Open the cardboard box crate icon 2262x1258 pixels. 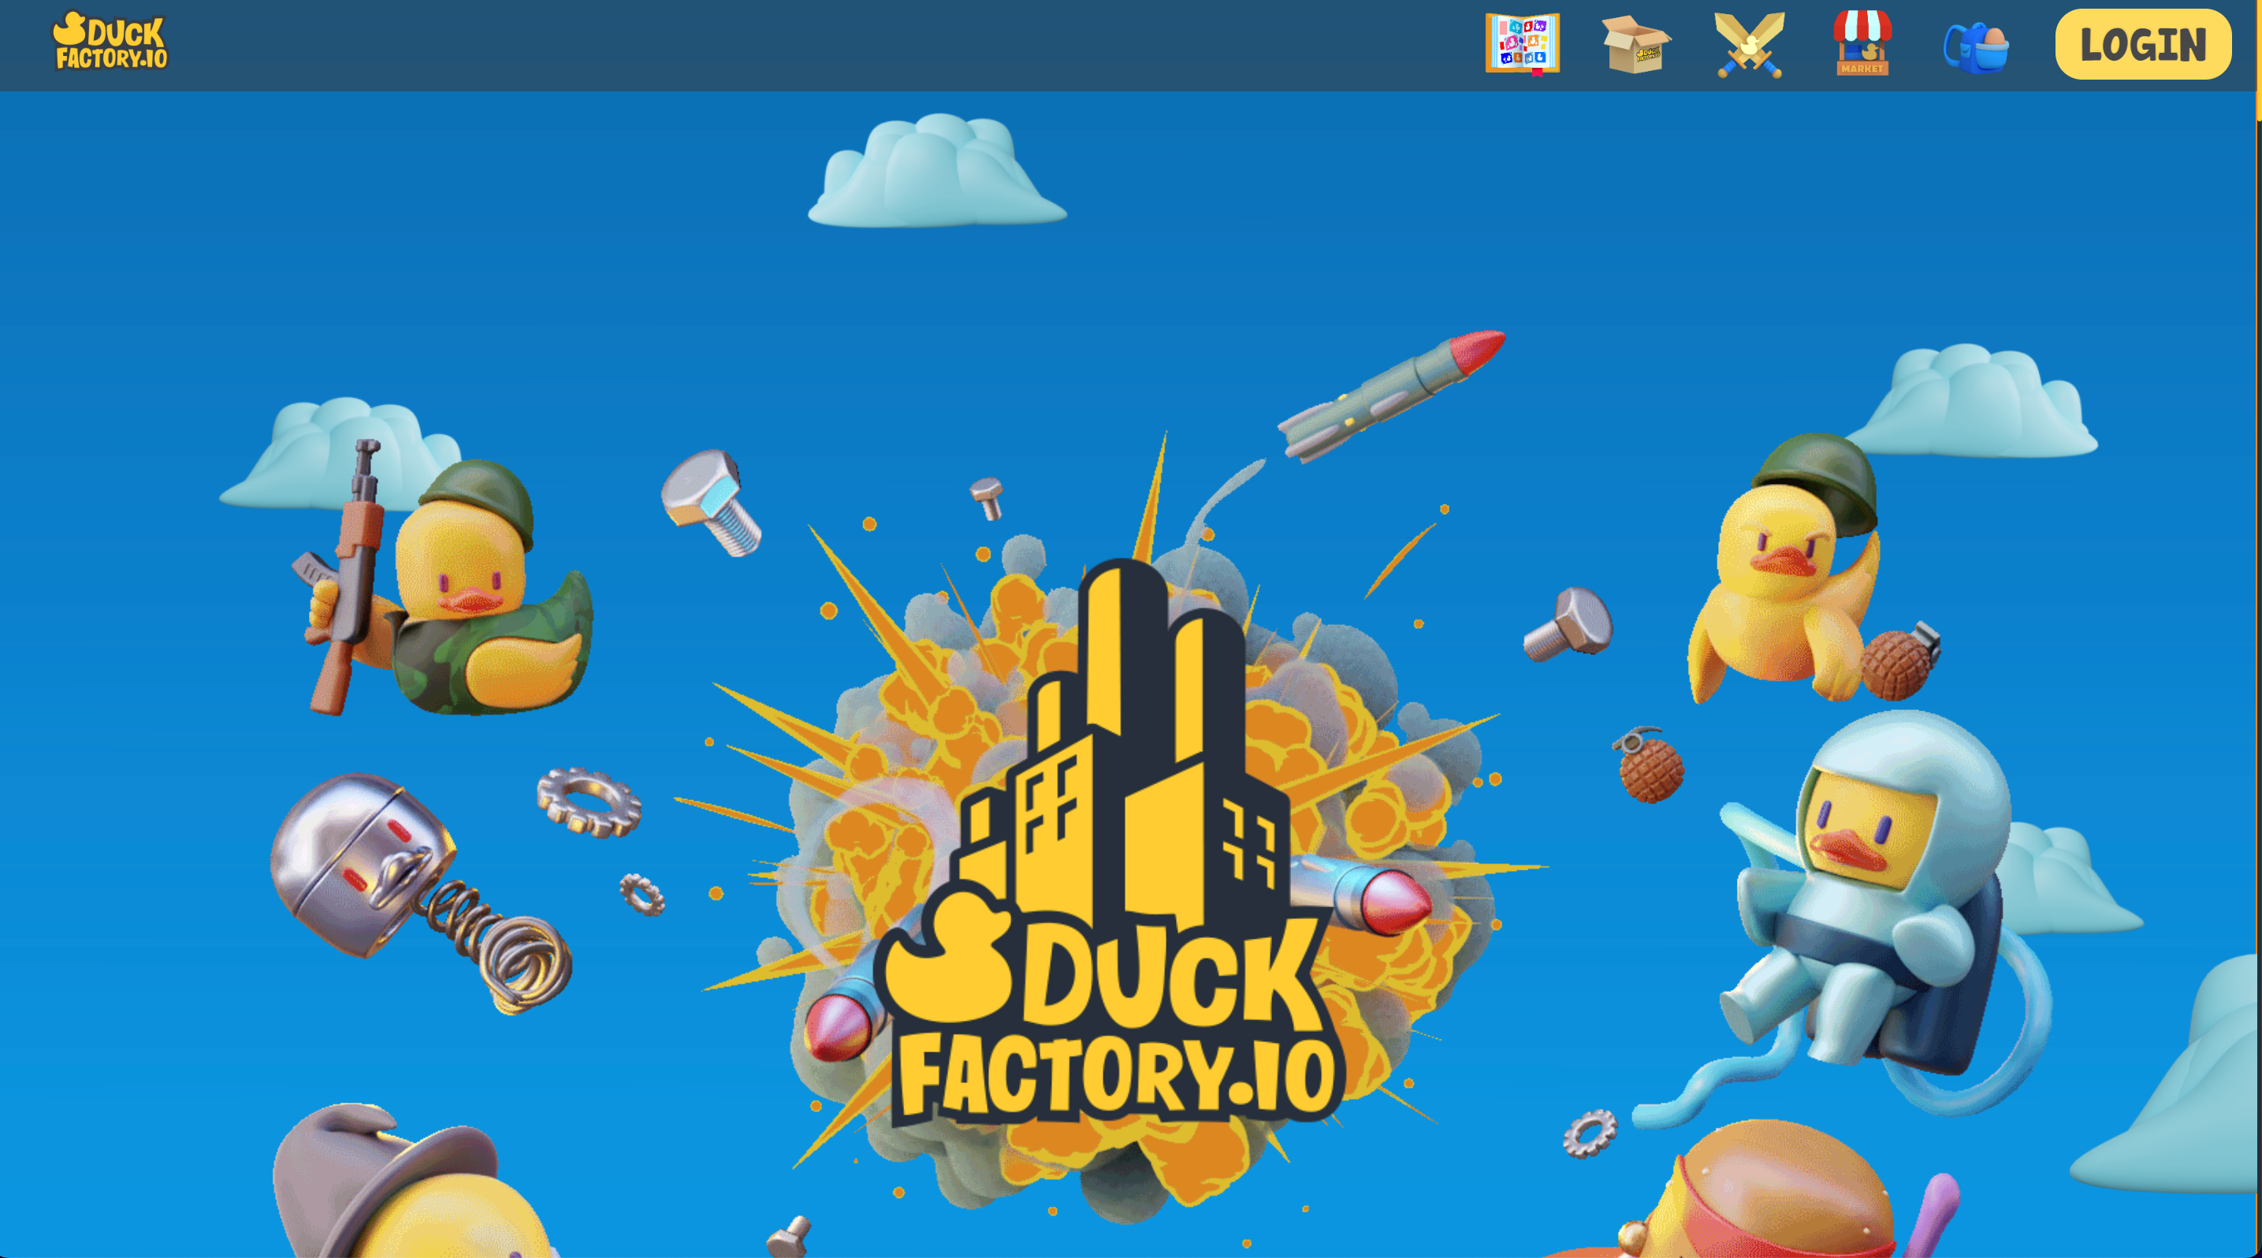1636,44
